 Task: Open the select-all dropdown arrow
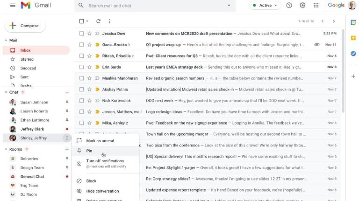pyautogui.click(x=87, y=21)
